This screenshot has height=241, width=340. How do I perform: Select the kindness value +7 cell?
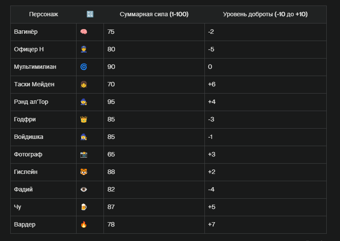pos(266,224)
